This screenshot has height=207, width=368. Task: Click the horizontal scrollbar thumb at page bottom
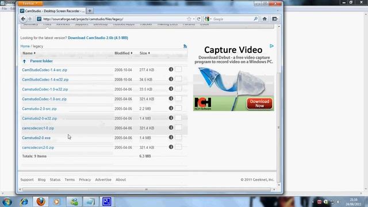tap(147, 189)
